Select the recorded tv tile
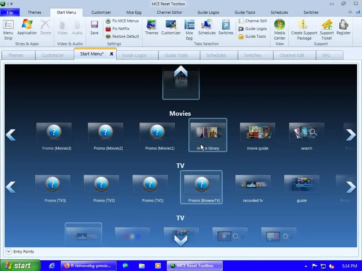This screenshot has width=362, height=271. 253,189
